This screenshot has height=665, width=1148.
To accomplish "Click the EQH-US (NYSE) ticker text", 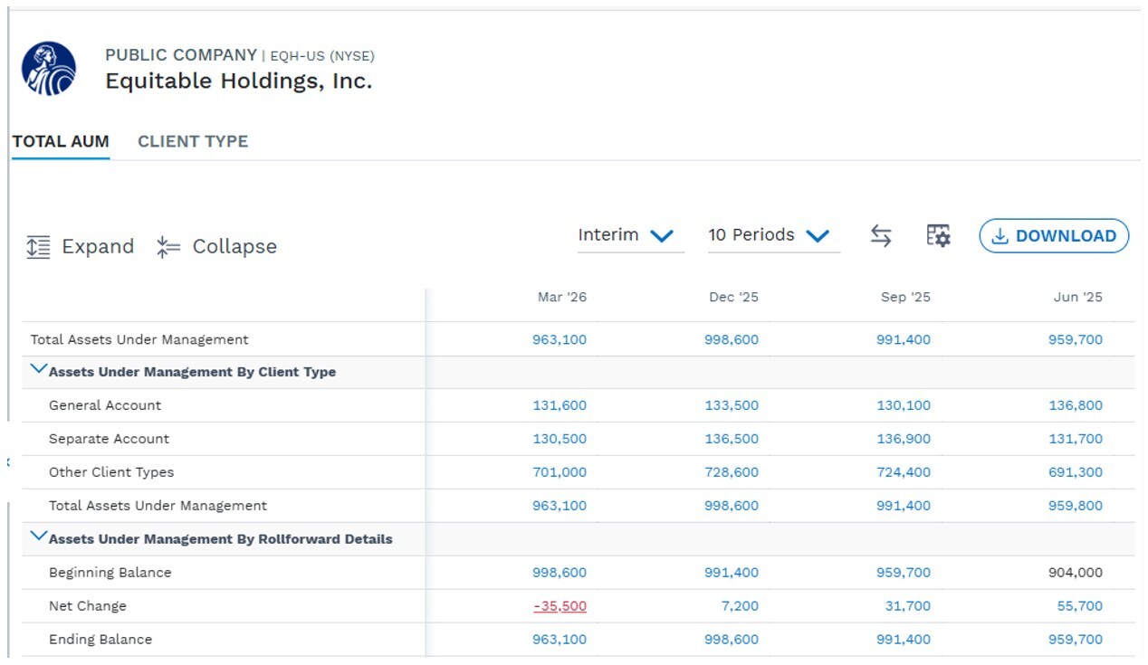I will (x=322, y=56).
